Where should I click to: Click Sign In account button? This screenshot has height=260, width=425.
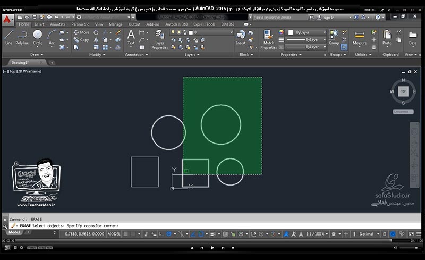[x=326, y=18]
